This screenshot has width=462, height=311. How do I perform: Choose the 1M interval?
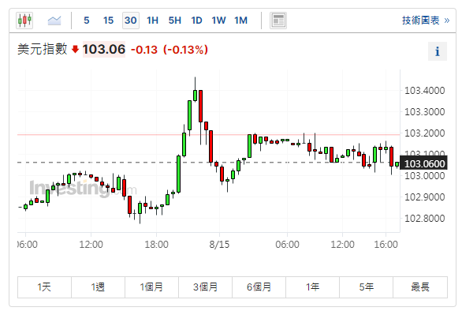point(240,21)
